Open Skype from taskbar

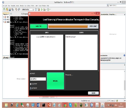[70, 105]
